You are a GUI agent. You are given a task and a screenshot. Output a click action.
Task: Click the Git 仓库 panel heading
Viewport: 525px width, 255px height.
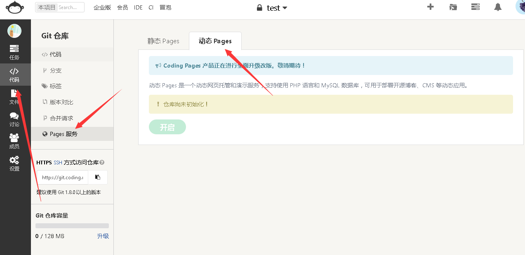(55, 36)
